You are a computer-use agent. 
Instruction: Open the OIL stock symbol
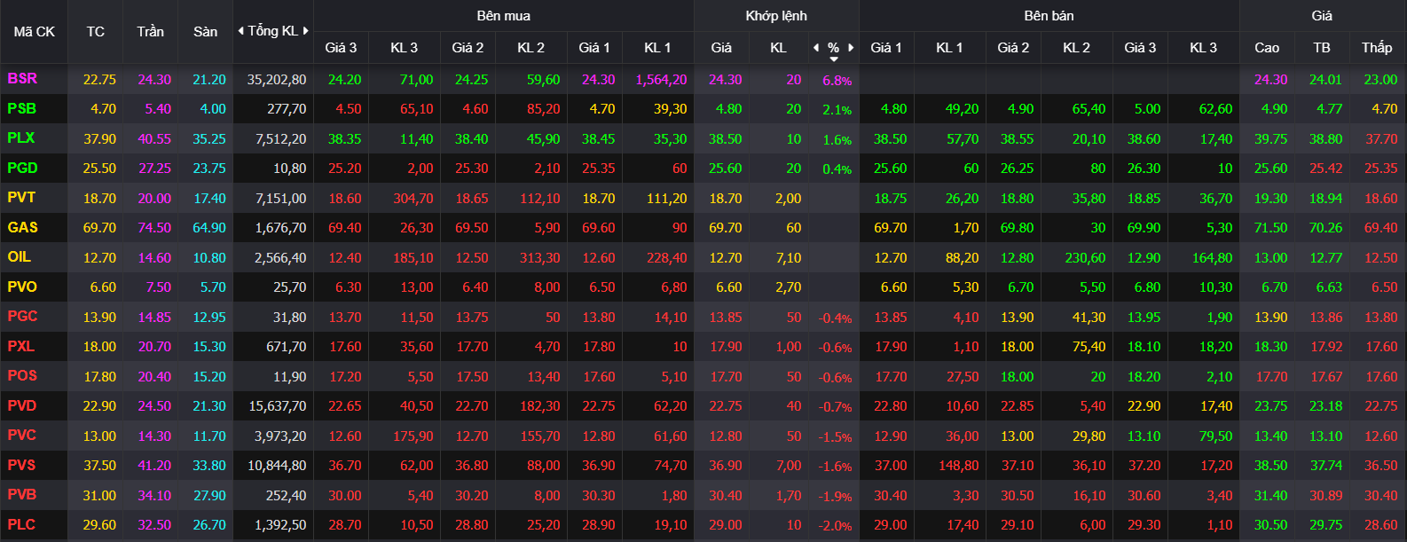click(x=19, y=257)
